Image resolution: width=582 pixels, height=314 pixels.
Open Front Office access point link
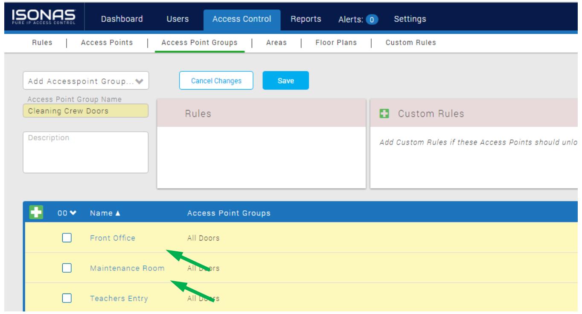[112, 238]
